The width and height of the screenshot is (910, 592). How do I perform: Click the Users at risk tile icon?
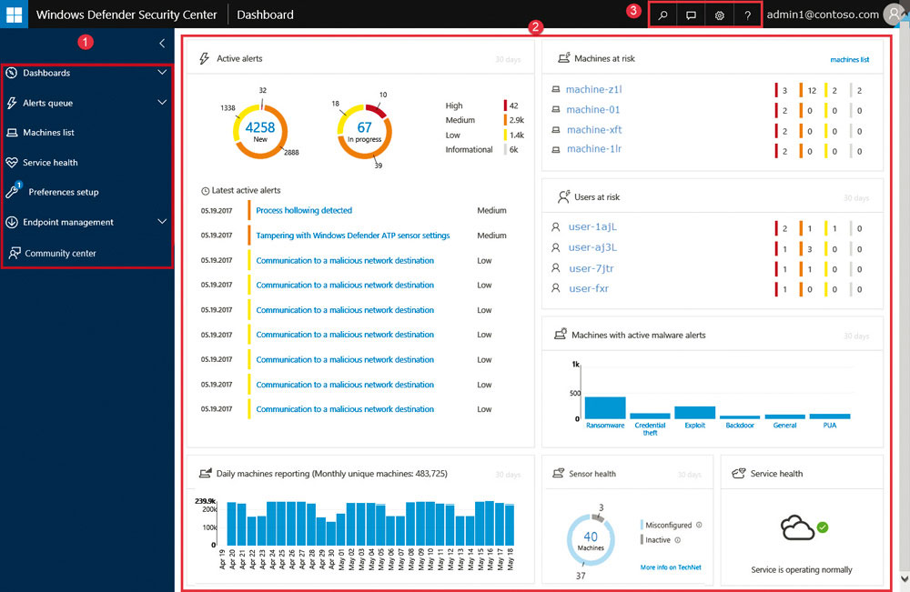tap(563, 196)
